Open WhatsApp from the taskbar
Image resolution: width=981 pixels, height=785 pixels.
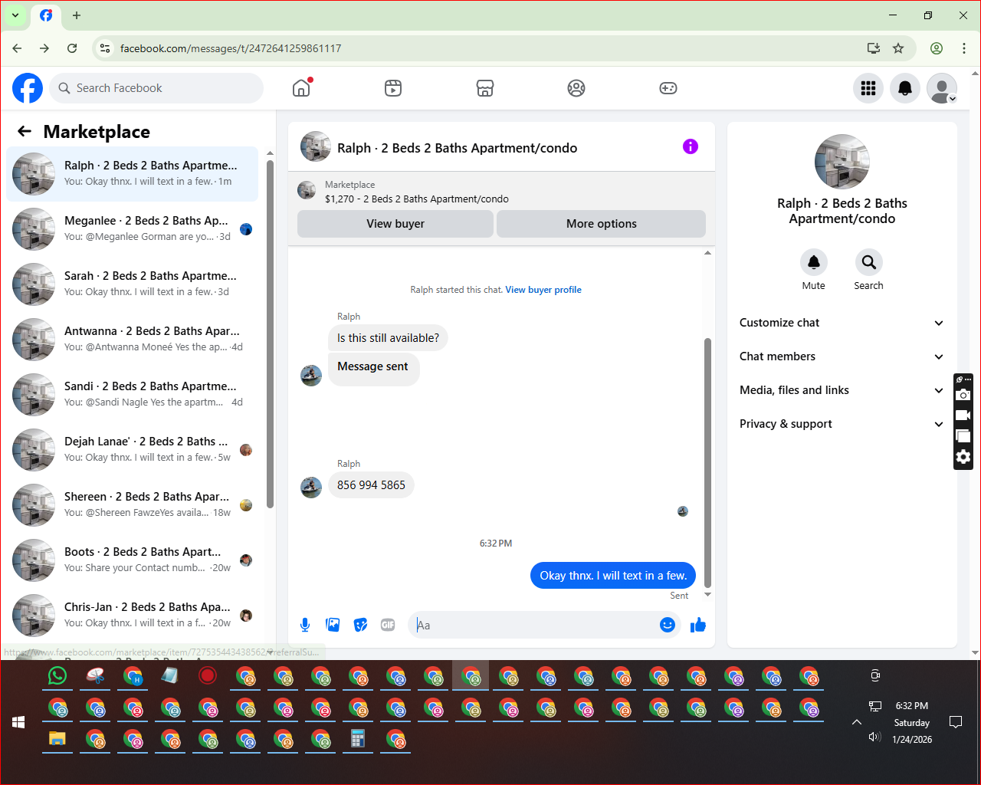(x=57, y=675)
